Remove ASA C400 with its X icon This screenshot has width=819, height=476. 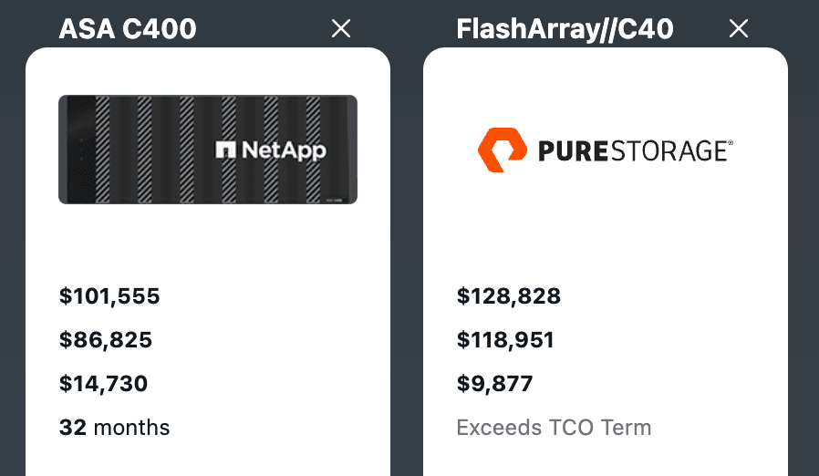[x=341, y=28]
